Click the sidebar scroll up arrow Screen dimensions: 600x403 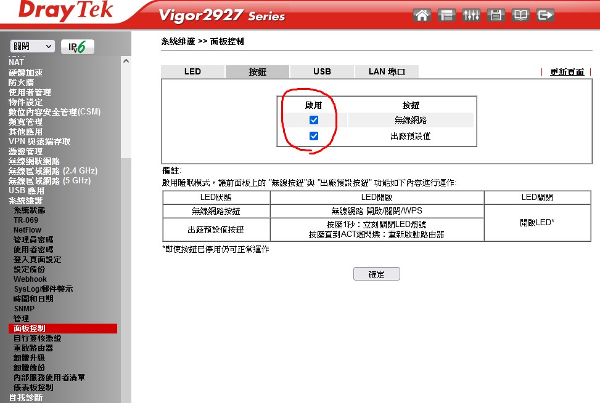126,61
